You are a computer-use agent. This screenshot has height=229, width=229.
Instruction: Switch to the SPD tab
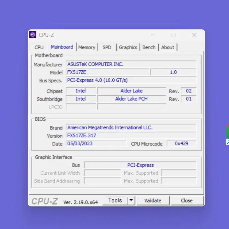pyautogui.click(x=107, y=47)
